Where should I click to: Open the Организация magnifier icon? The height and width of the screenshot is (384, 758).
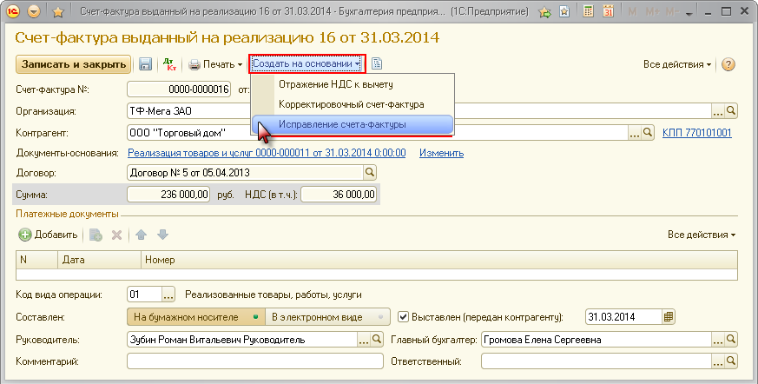tap(731, 111)
